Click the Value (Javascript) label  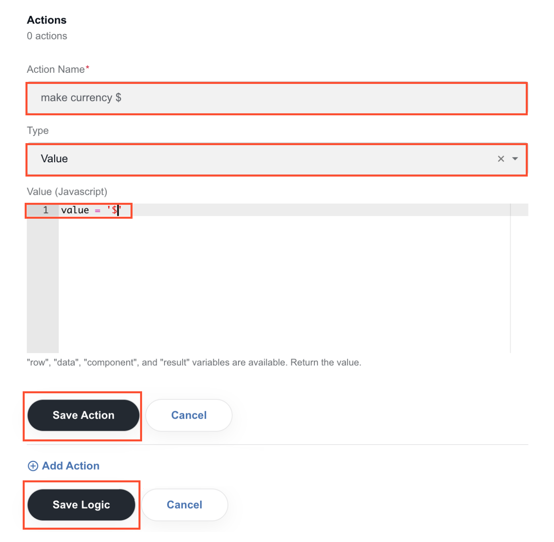click(x=67, y=192)
